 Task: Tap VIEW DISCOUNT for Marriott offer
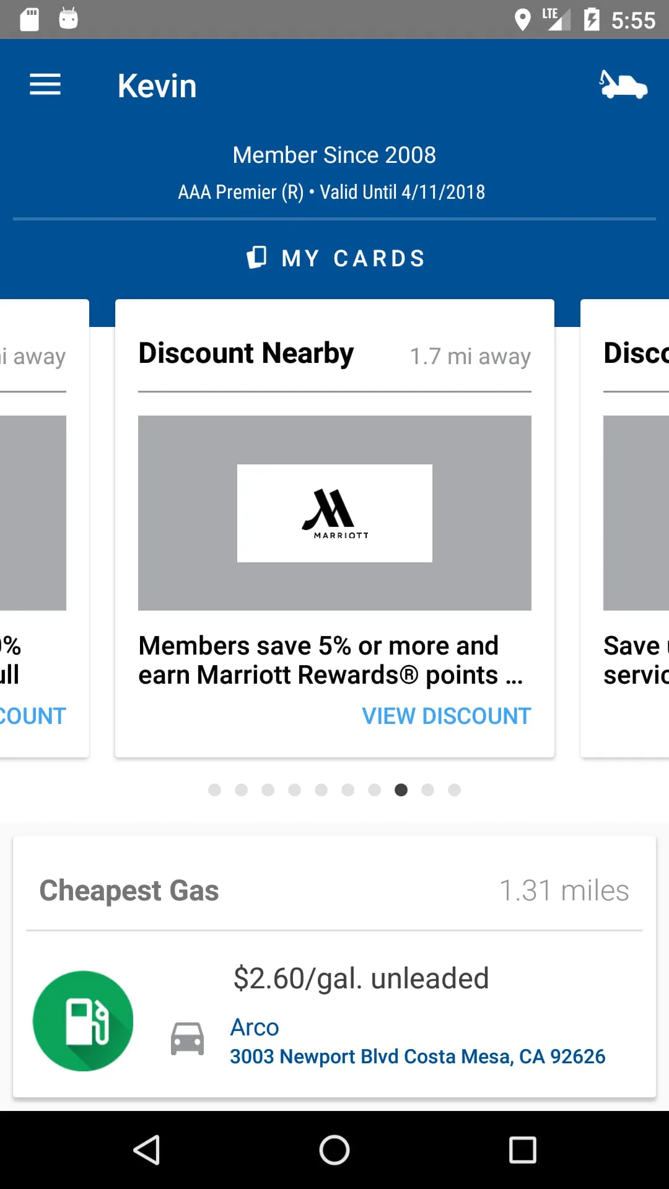pos(446,716)
